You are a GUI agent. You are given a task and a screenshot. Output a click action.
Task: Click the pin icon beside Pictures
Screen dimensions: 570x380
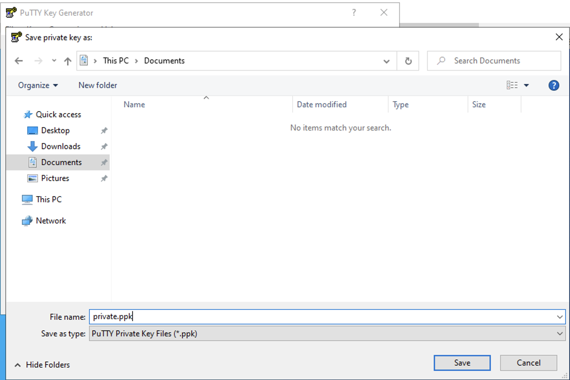coord(104,178)
